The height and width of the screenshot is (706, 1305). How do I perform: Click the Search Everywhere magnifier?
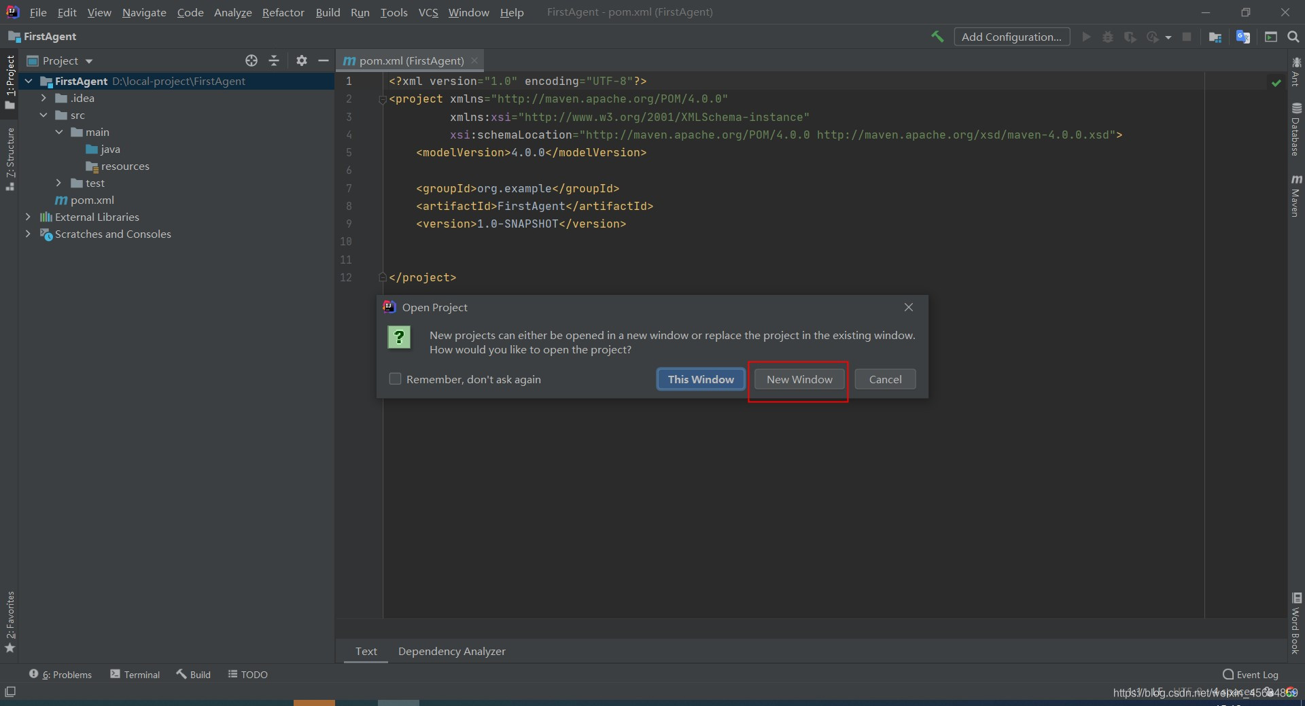pos(1293,37)
